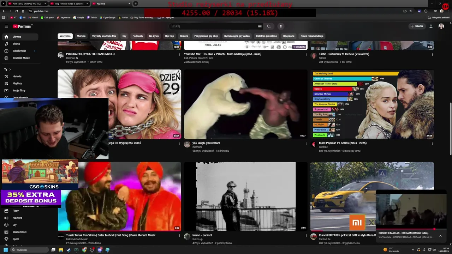Open Steam from the taskbar
The image size is (452, 254).
[69, 250]
